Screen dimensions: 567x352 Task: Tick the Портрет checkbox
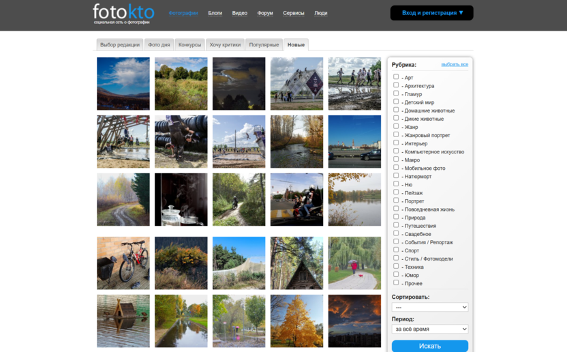[x=396, y=201]
